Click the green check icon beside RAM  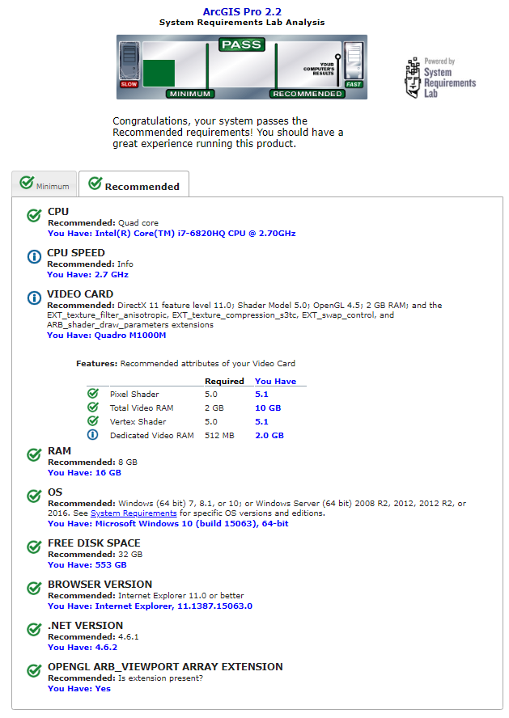pos(34,454)
